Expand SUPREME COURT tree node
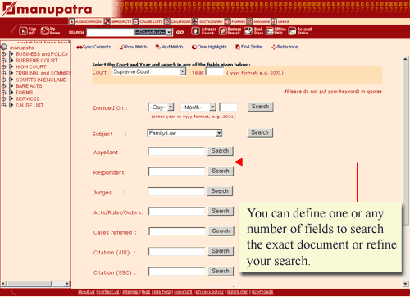Viewport: 410px width, 297px height. click(x=3, y=61)
